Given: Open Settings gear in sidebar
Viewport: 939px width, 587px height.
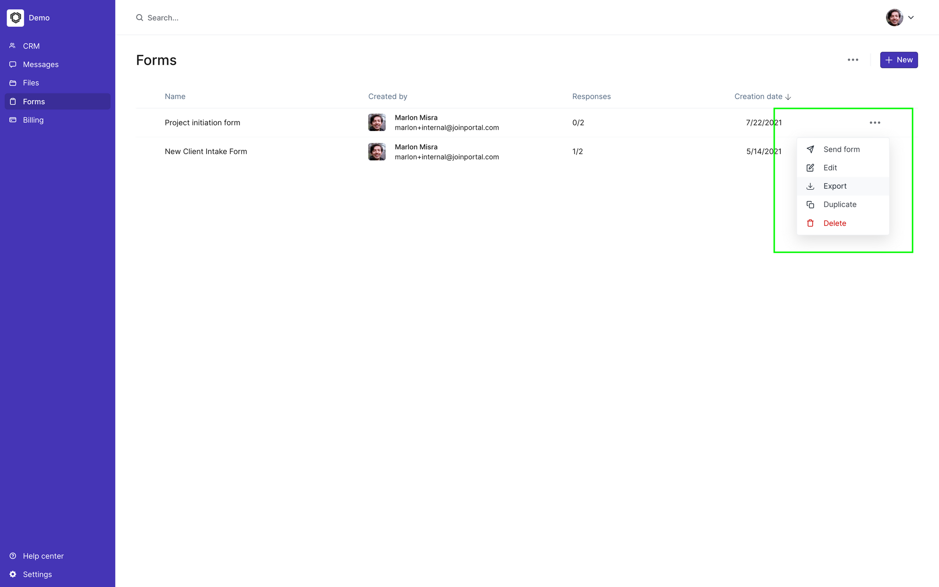Looking at the screenshot, I should (x=13, y=574).
